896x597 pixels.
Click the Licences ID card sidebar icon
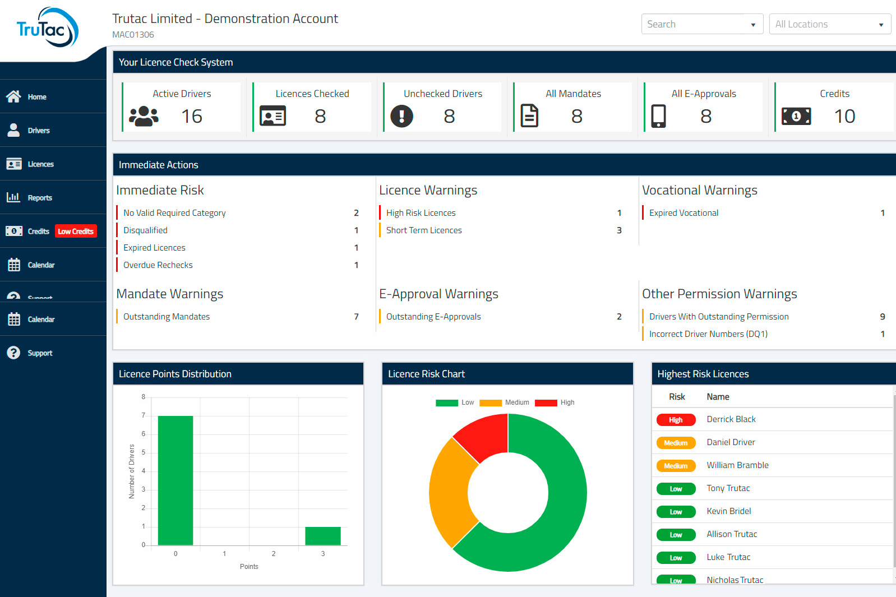13,164
